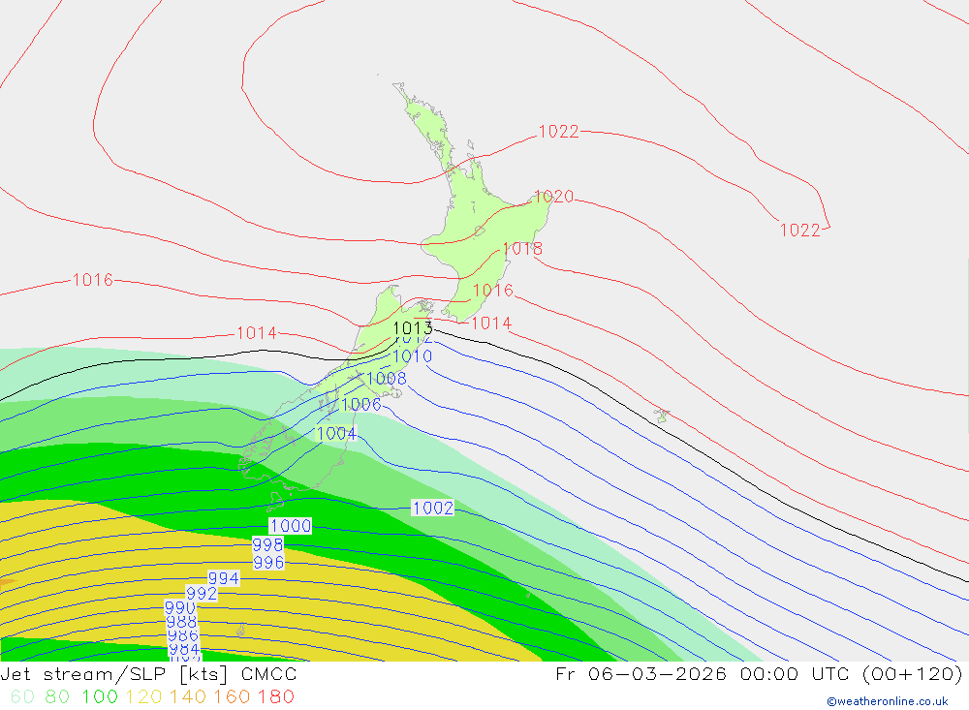
Task: Click the blue 1002 isobar label
Action: pos(433,508)
